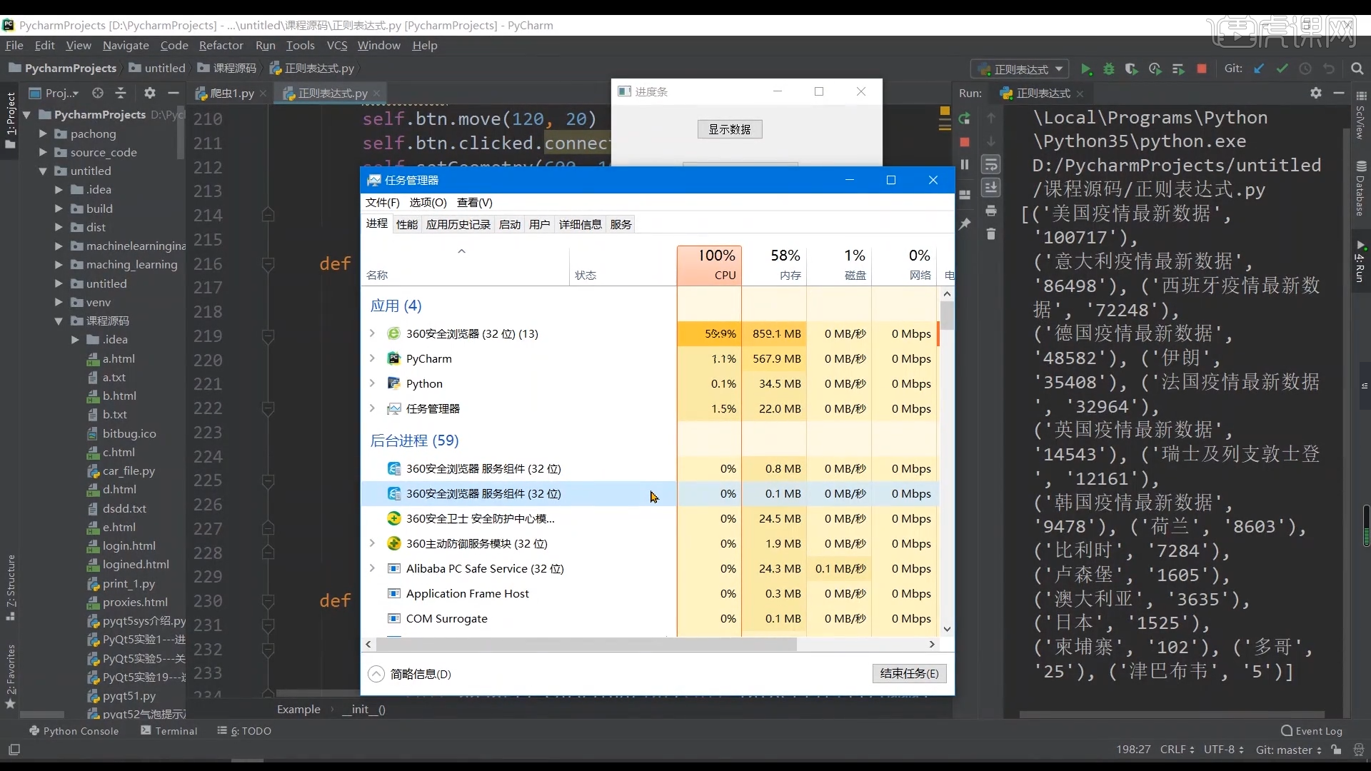The width and height of the screenshot is (1371, 771).
Task: Switch to the 性能 tab in Task Manager
Action: (x=407, y=224)
